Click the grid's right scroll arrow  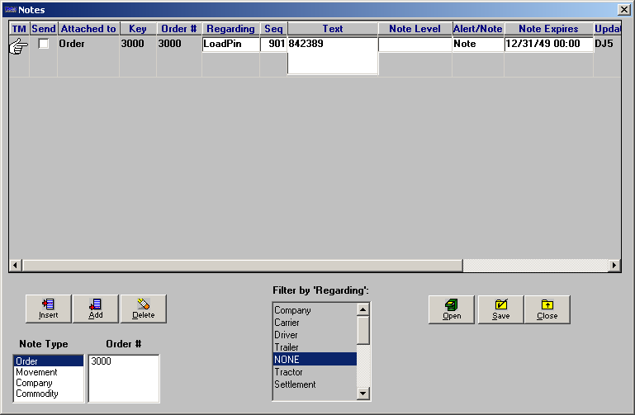(614, 266)
